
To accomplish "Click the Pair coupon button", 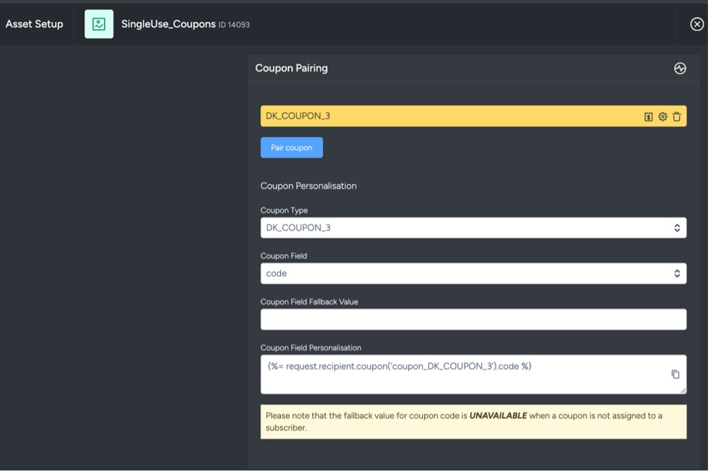I will pos(291,147).
